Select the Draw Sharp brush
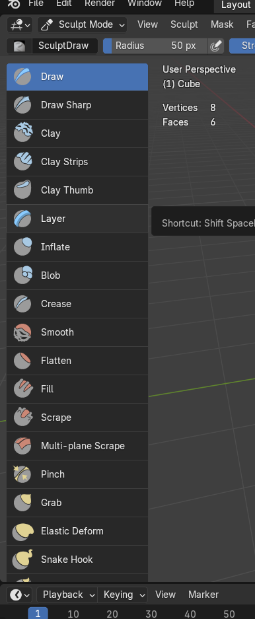This screenshot has height=619, width=255. [77, 105]
